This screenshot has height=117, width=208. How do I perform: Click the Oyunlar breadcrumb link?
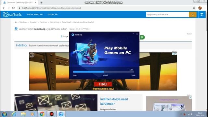[33, 22]
